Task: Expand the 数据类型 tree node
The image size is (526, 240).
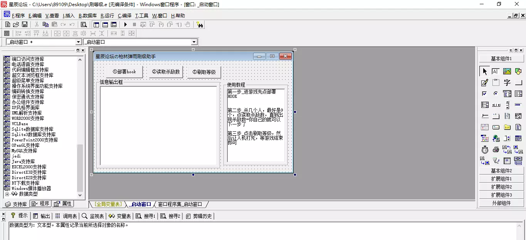Action: point(7,194)
